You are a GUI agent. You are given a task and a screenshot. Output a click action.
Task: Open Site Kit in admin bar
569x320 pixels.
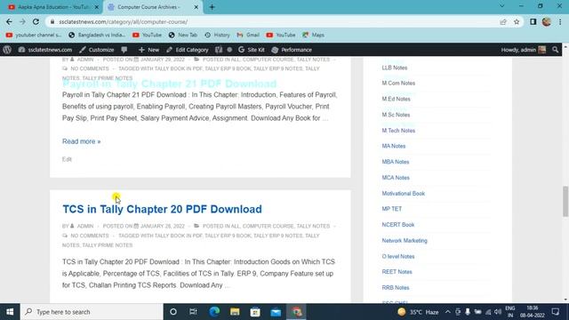tap(252, 50)
